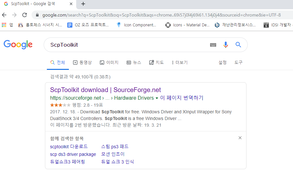
Task: Close the ScpToolkit Google search tab
Action: [71, 4]
